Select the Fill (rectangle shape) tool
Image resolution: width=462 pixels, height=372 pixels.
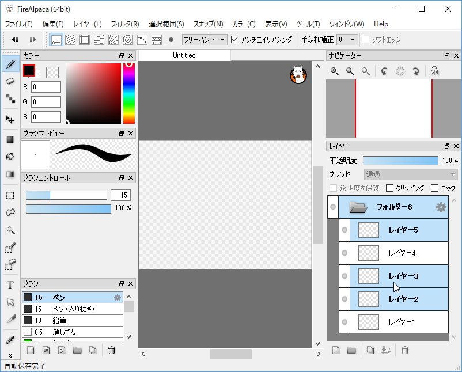tap(10, 139)
